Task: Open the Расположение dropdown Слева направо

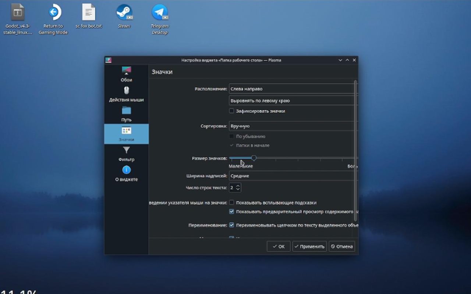Action: point(293,89)
